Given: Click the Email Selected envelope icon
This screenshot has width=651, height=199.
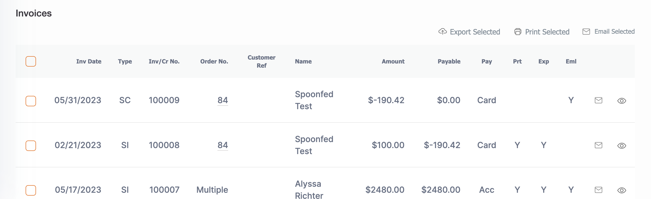Looking at the screenshot, I should pos(586,32).
